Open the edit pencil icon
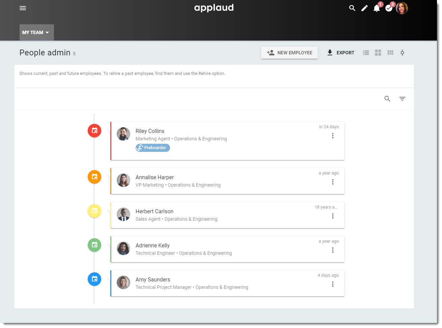 click(x=364, y=8)
